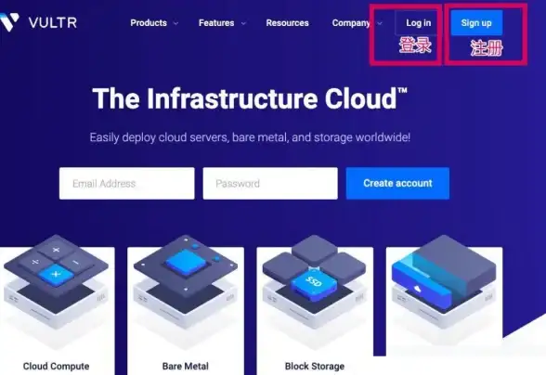Open the Cloud Compute product link
Viewport: 546px width, 375px height.
(x=56, y=367)
